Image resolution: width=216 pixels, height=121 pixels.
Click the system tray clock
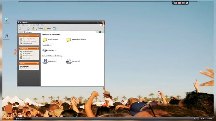click(x=210, y=119)
